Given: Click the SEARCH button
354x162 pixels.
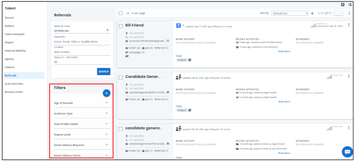Looking at the screenshot, I should pyautogui.click(x=104, y=71).
